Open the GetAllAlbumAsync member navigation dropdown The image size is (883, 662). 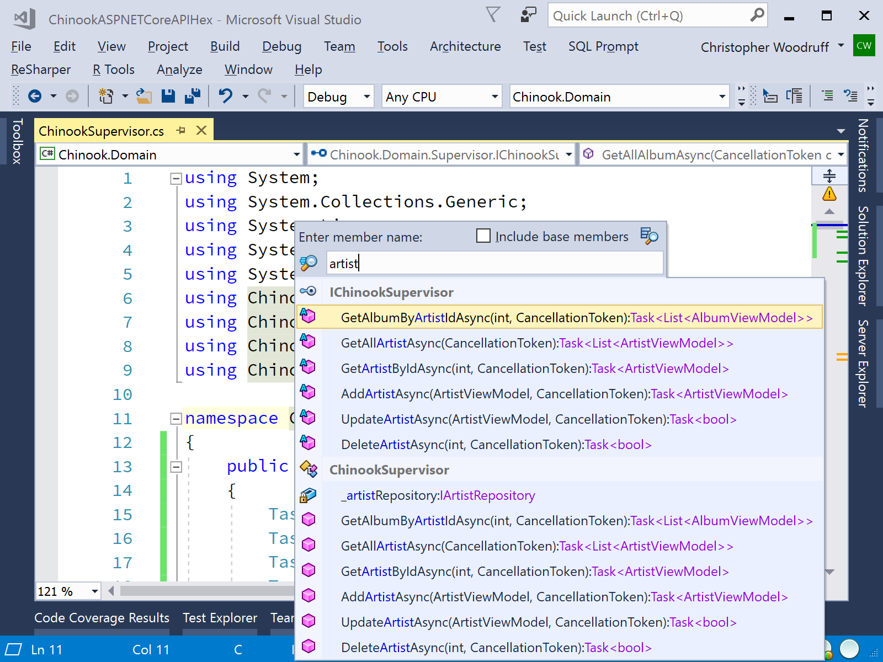pos(714,154)
